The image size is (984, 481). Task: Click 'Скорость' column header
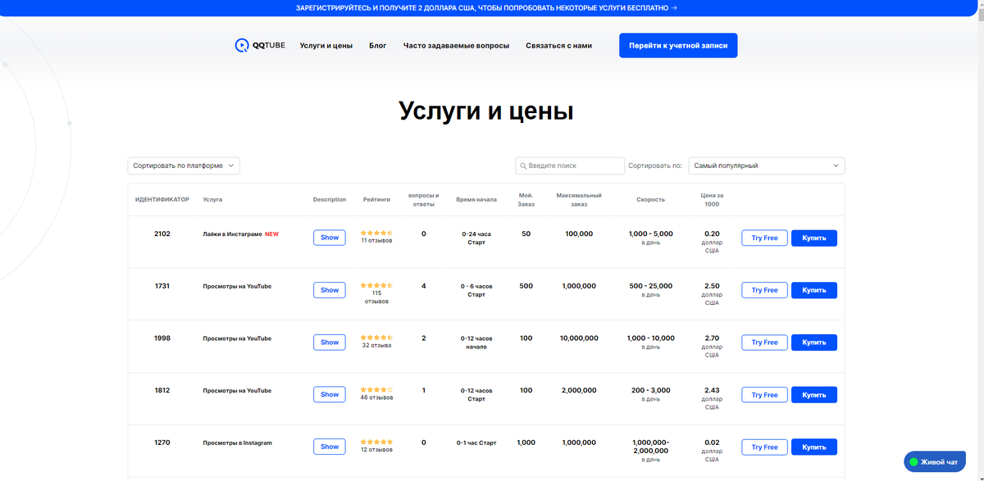(x=650, y=199)
